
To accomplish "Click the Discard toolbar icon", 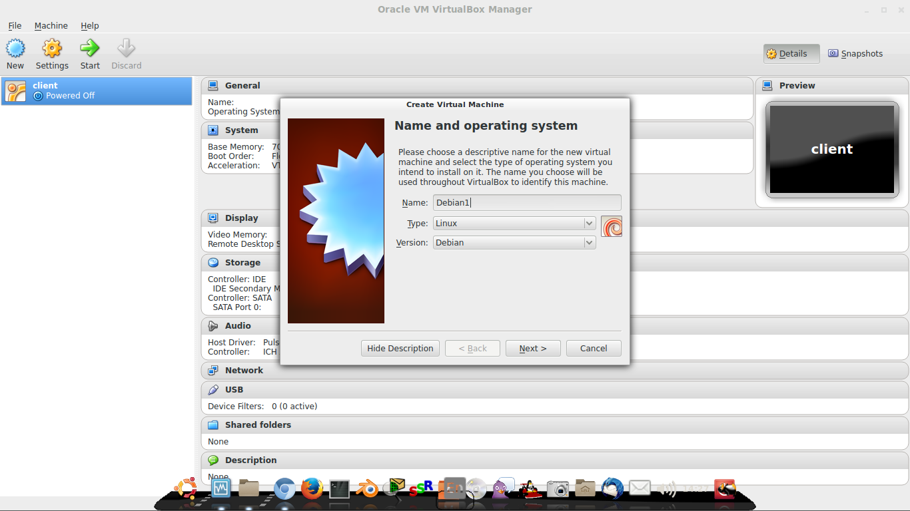I will tap(126, 48).
